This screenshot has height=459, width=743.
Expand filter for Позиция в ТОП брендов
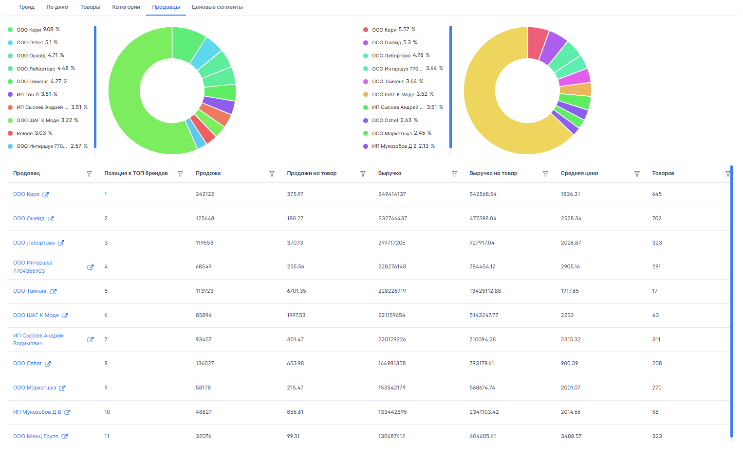(x=180, y=174)
